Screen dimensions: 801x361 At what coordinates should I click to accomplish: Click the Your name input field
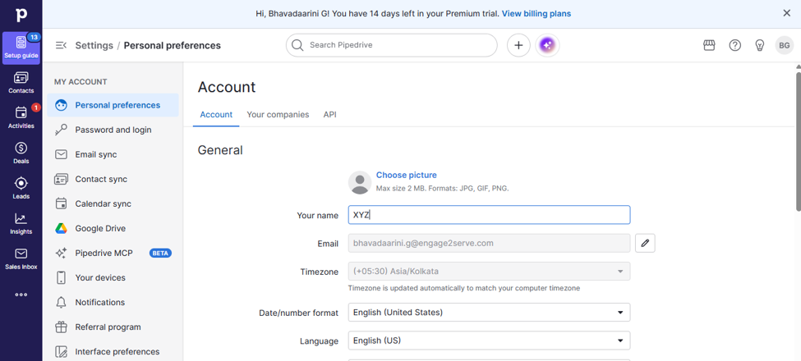click(489, 215)
